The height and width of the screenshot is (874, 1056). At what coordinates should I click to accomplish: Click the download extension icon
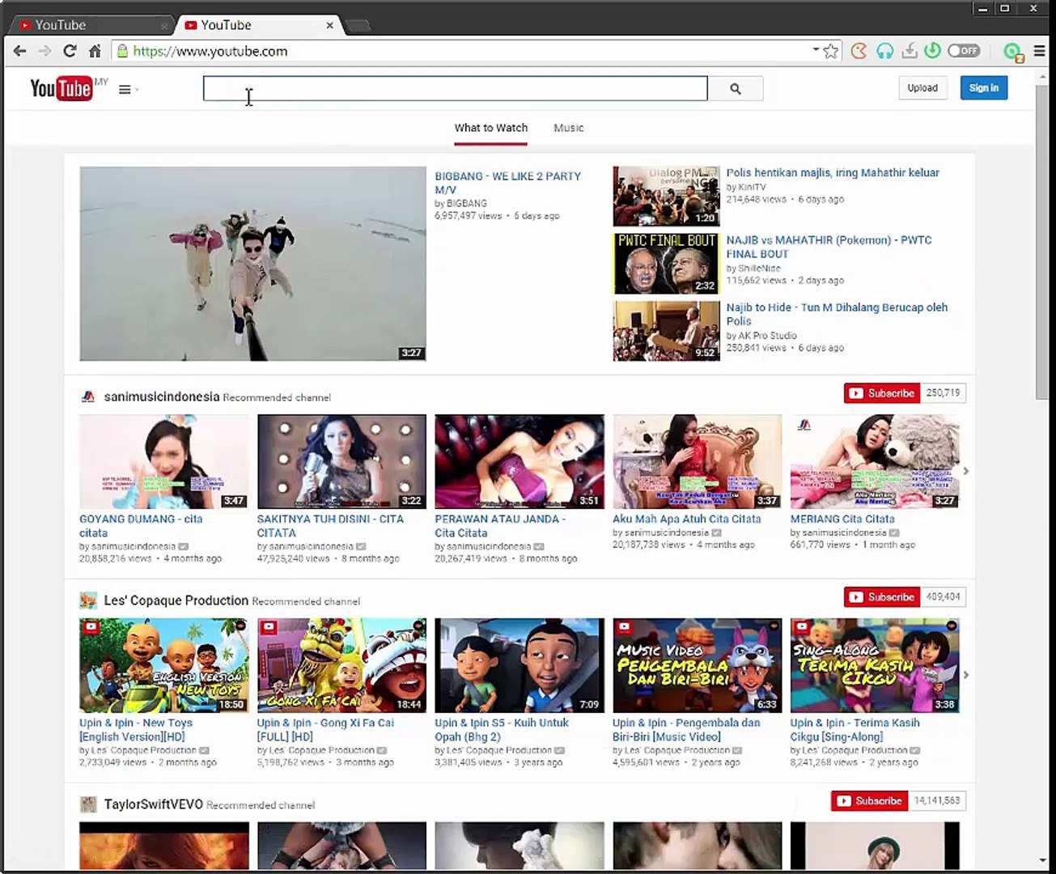[910, 51]
